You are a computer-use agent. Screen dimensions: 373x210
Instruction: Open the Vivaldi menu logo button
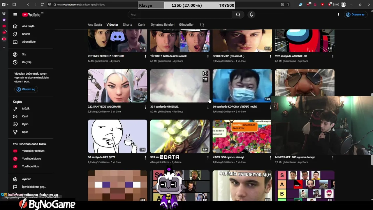point(3,5)
